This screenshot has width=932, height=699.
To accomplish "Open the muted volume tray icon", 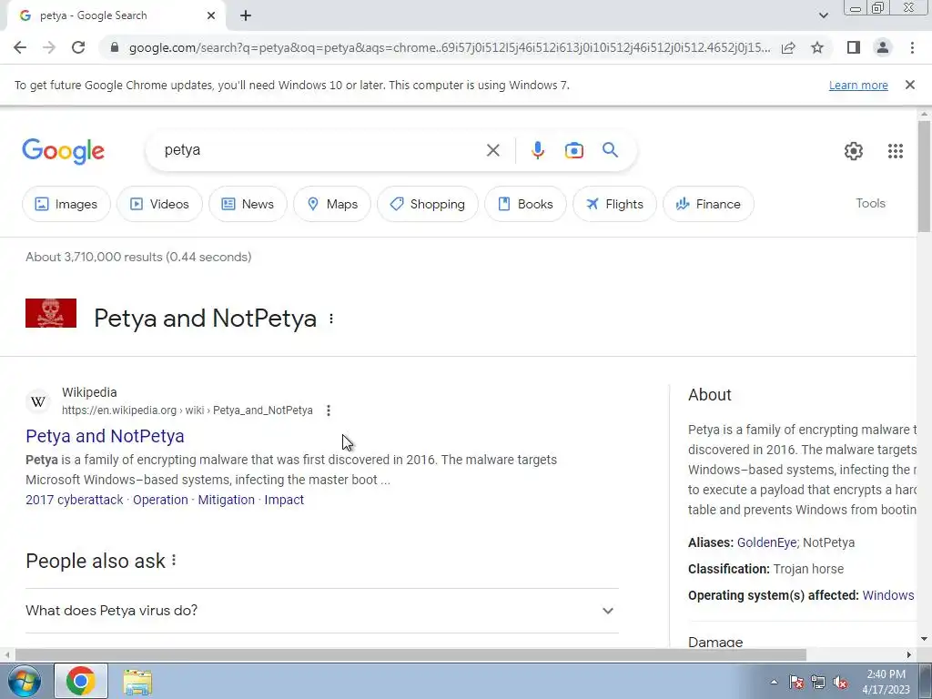I will point(840,683).
